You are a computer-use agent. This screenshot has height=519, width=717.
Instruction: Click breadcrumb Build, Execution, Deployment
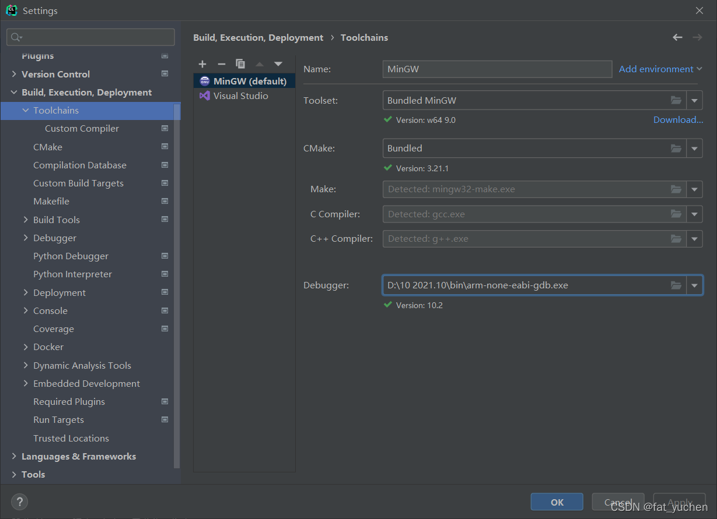point(258,37)
